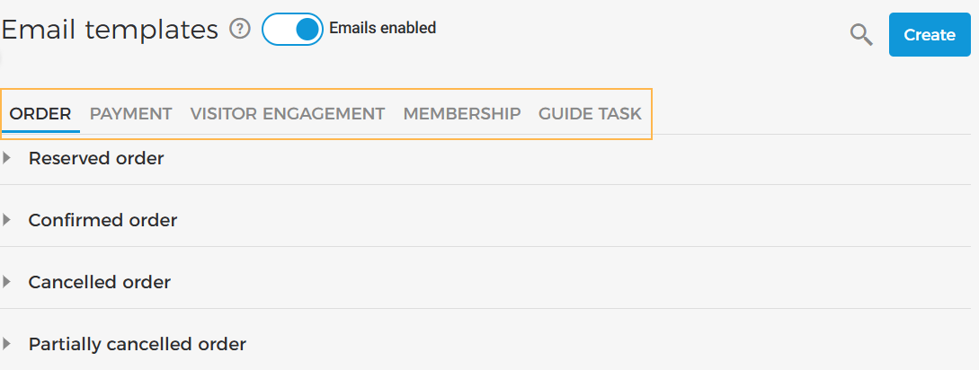The height and width of the screenshot is (370, 979).
Task: Click the Emails enabled text label
Action: click(x=382, y=28)
